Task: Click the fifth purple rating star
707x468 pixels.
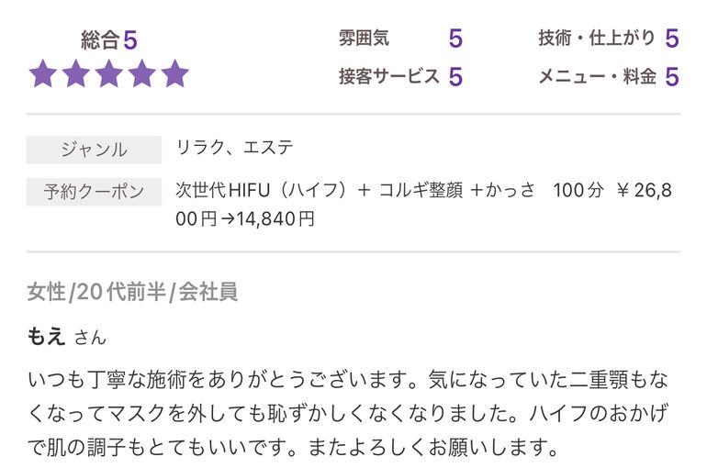Action: click(x=175, y=73)
